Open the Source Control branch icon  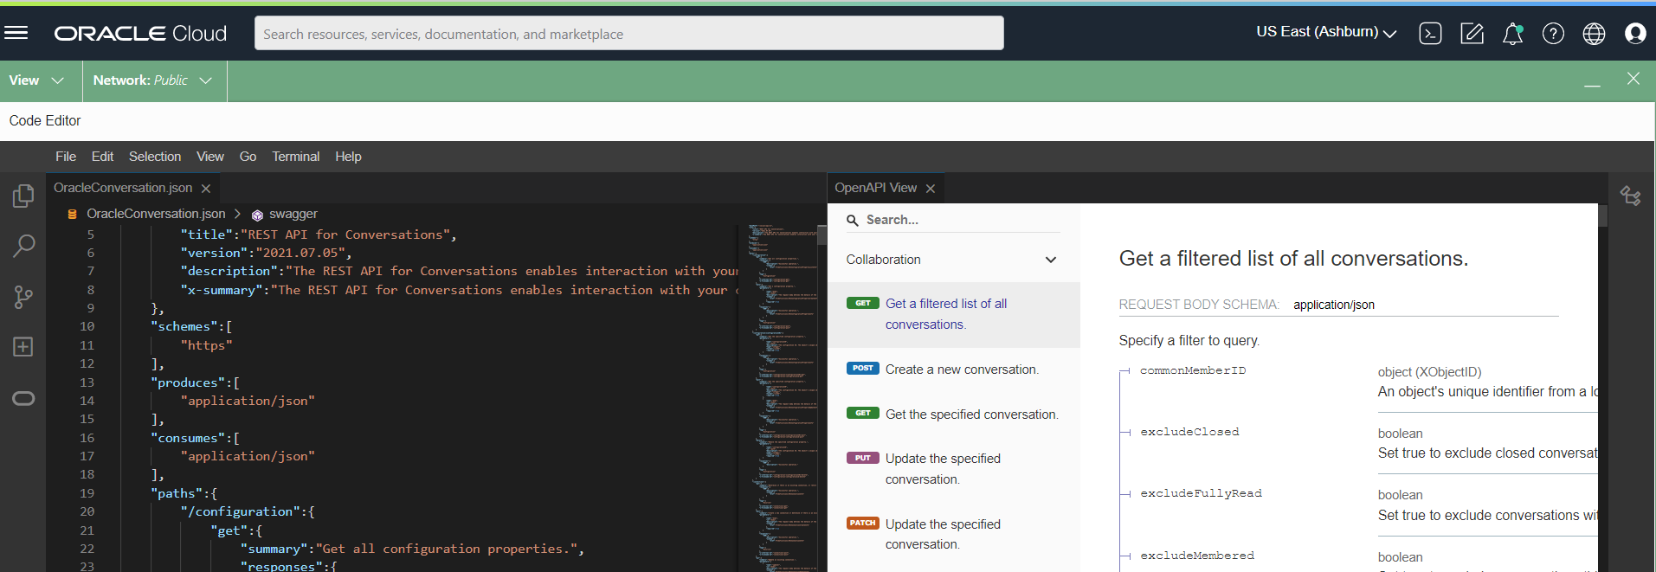(x=23, y=297)
